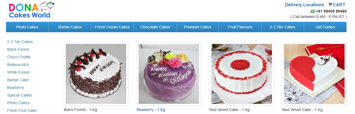This screenshot has height=114, width=355.
Task: Open Fruit Flavours menu item
Action: [240, 27]
